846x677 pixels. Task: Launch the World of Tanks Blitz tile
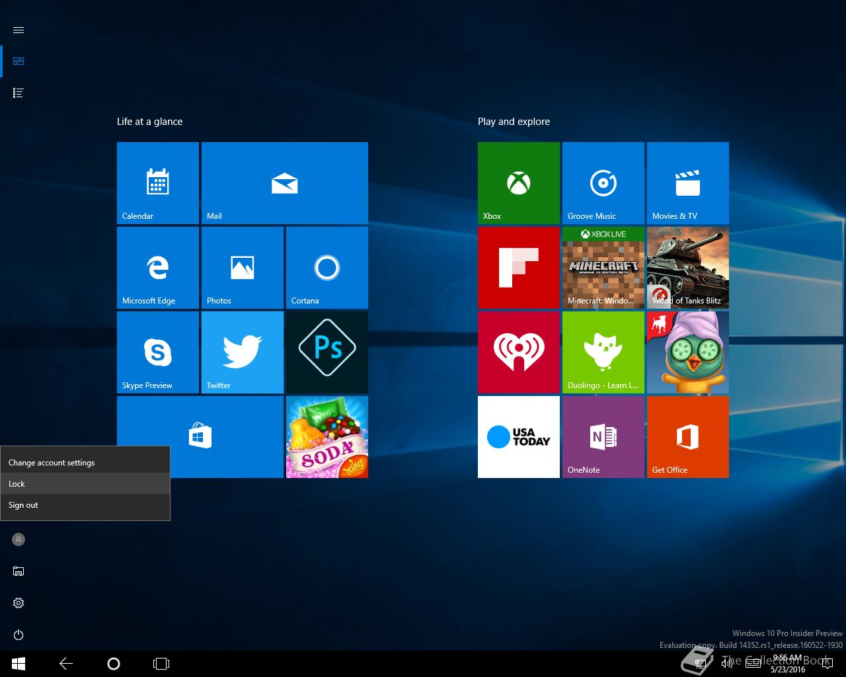tap(688, 268)
